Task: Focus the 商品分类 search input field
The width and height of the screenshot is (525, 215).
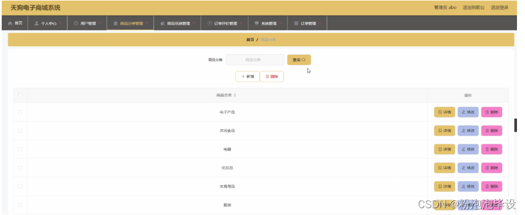Action: (x=255, y=60)
